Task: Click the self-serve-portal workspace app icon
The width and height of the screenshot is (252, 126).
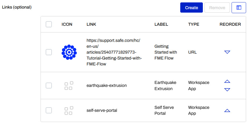Action: coord(69,110)
